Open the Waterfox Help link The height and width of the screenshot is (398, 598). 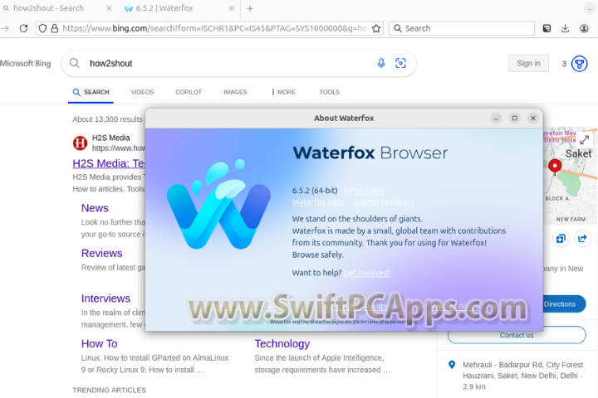tap(318, 201)
